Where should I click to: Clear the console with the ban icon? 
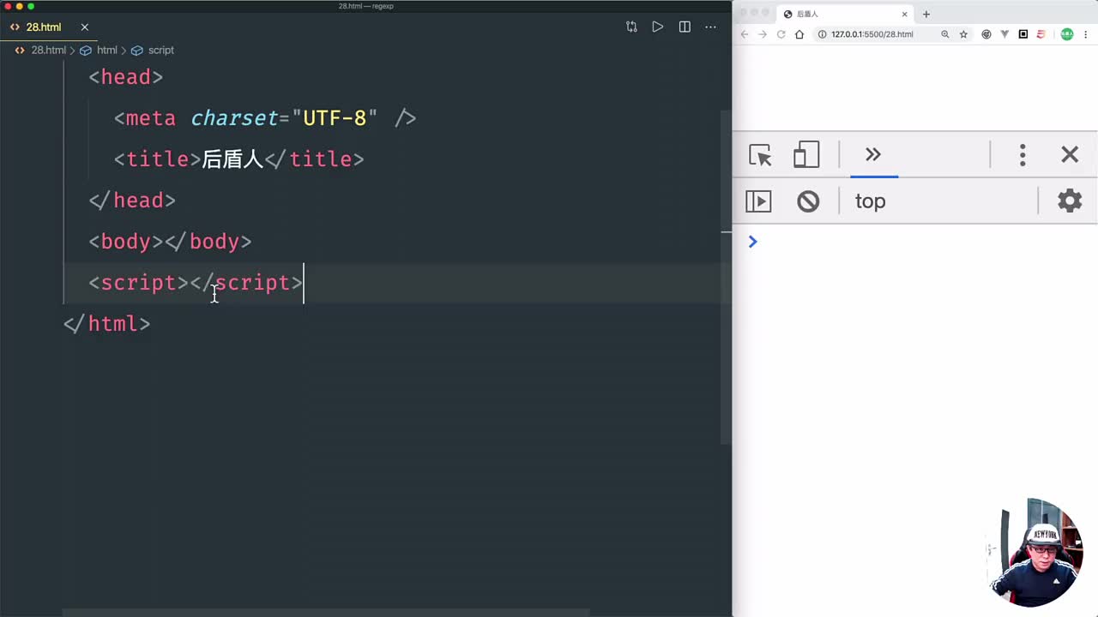click(x=808, y=201)
